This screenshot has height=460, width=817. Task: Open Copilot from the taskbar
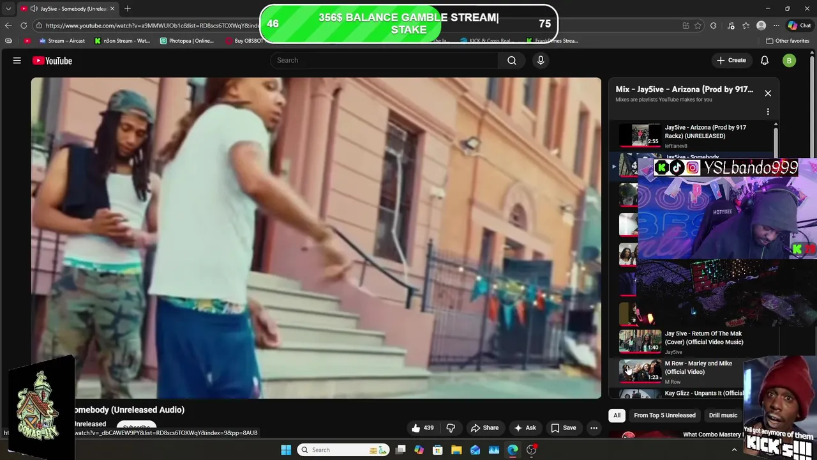point(419,450)
